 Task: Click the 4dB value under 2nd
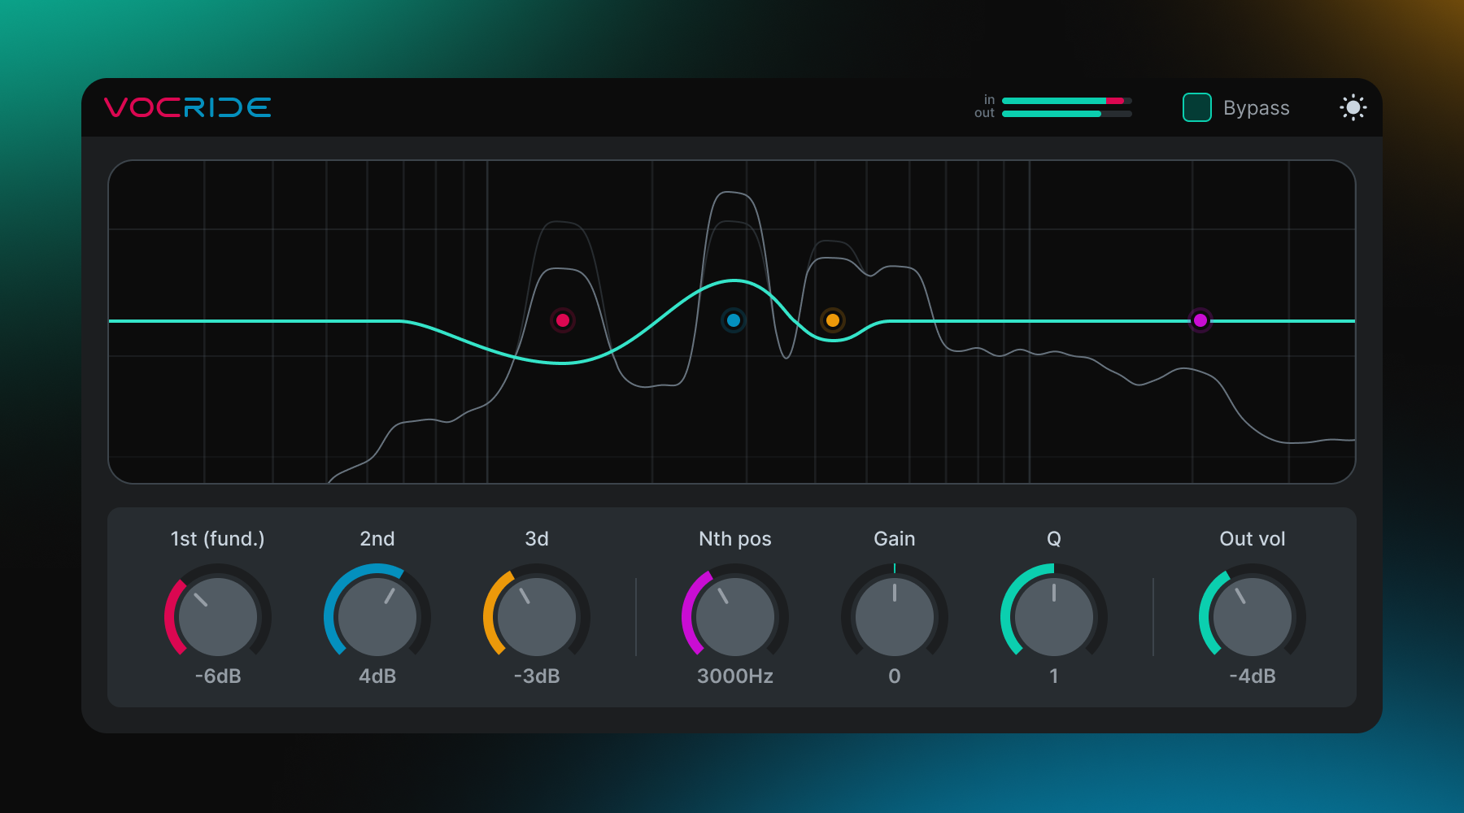click(377, 676)
